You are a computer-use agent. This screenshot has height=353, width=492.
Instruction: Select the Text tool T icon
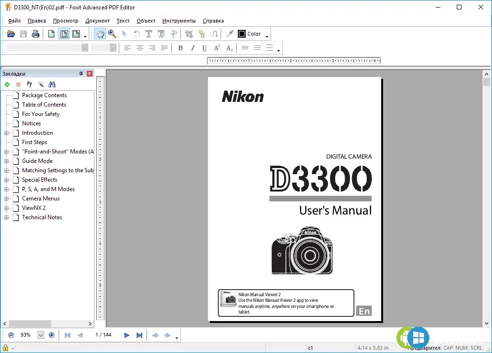tap(149, 34)
